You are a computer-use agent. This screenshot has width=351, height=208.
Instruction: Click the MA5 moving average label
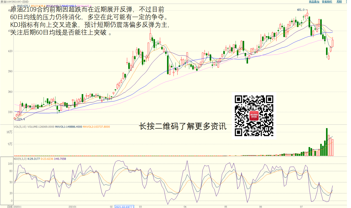24,6
